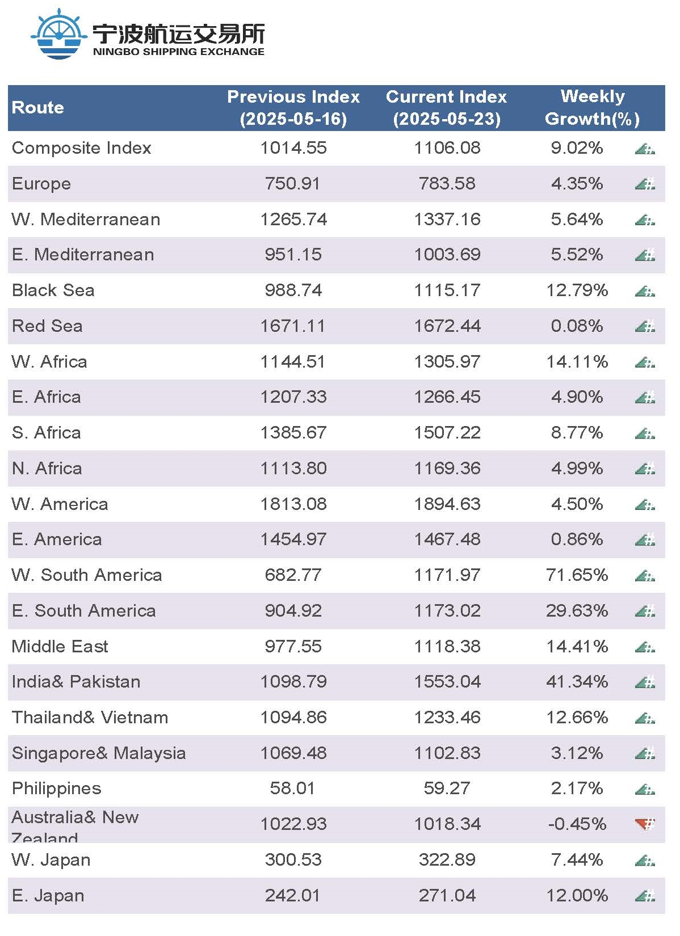The image size is (680, 936).
Task: Select the Weekly Growth(%) column header
Action: click(x=592, y=108)
